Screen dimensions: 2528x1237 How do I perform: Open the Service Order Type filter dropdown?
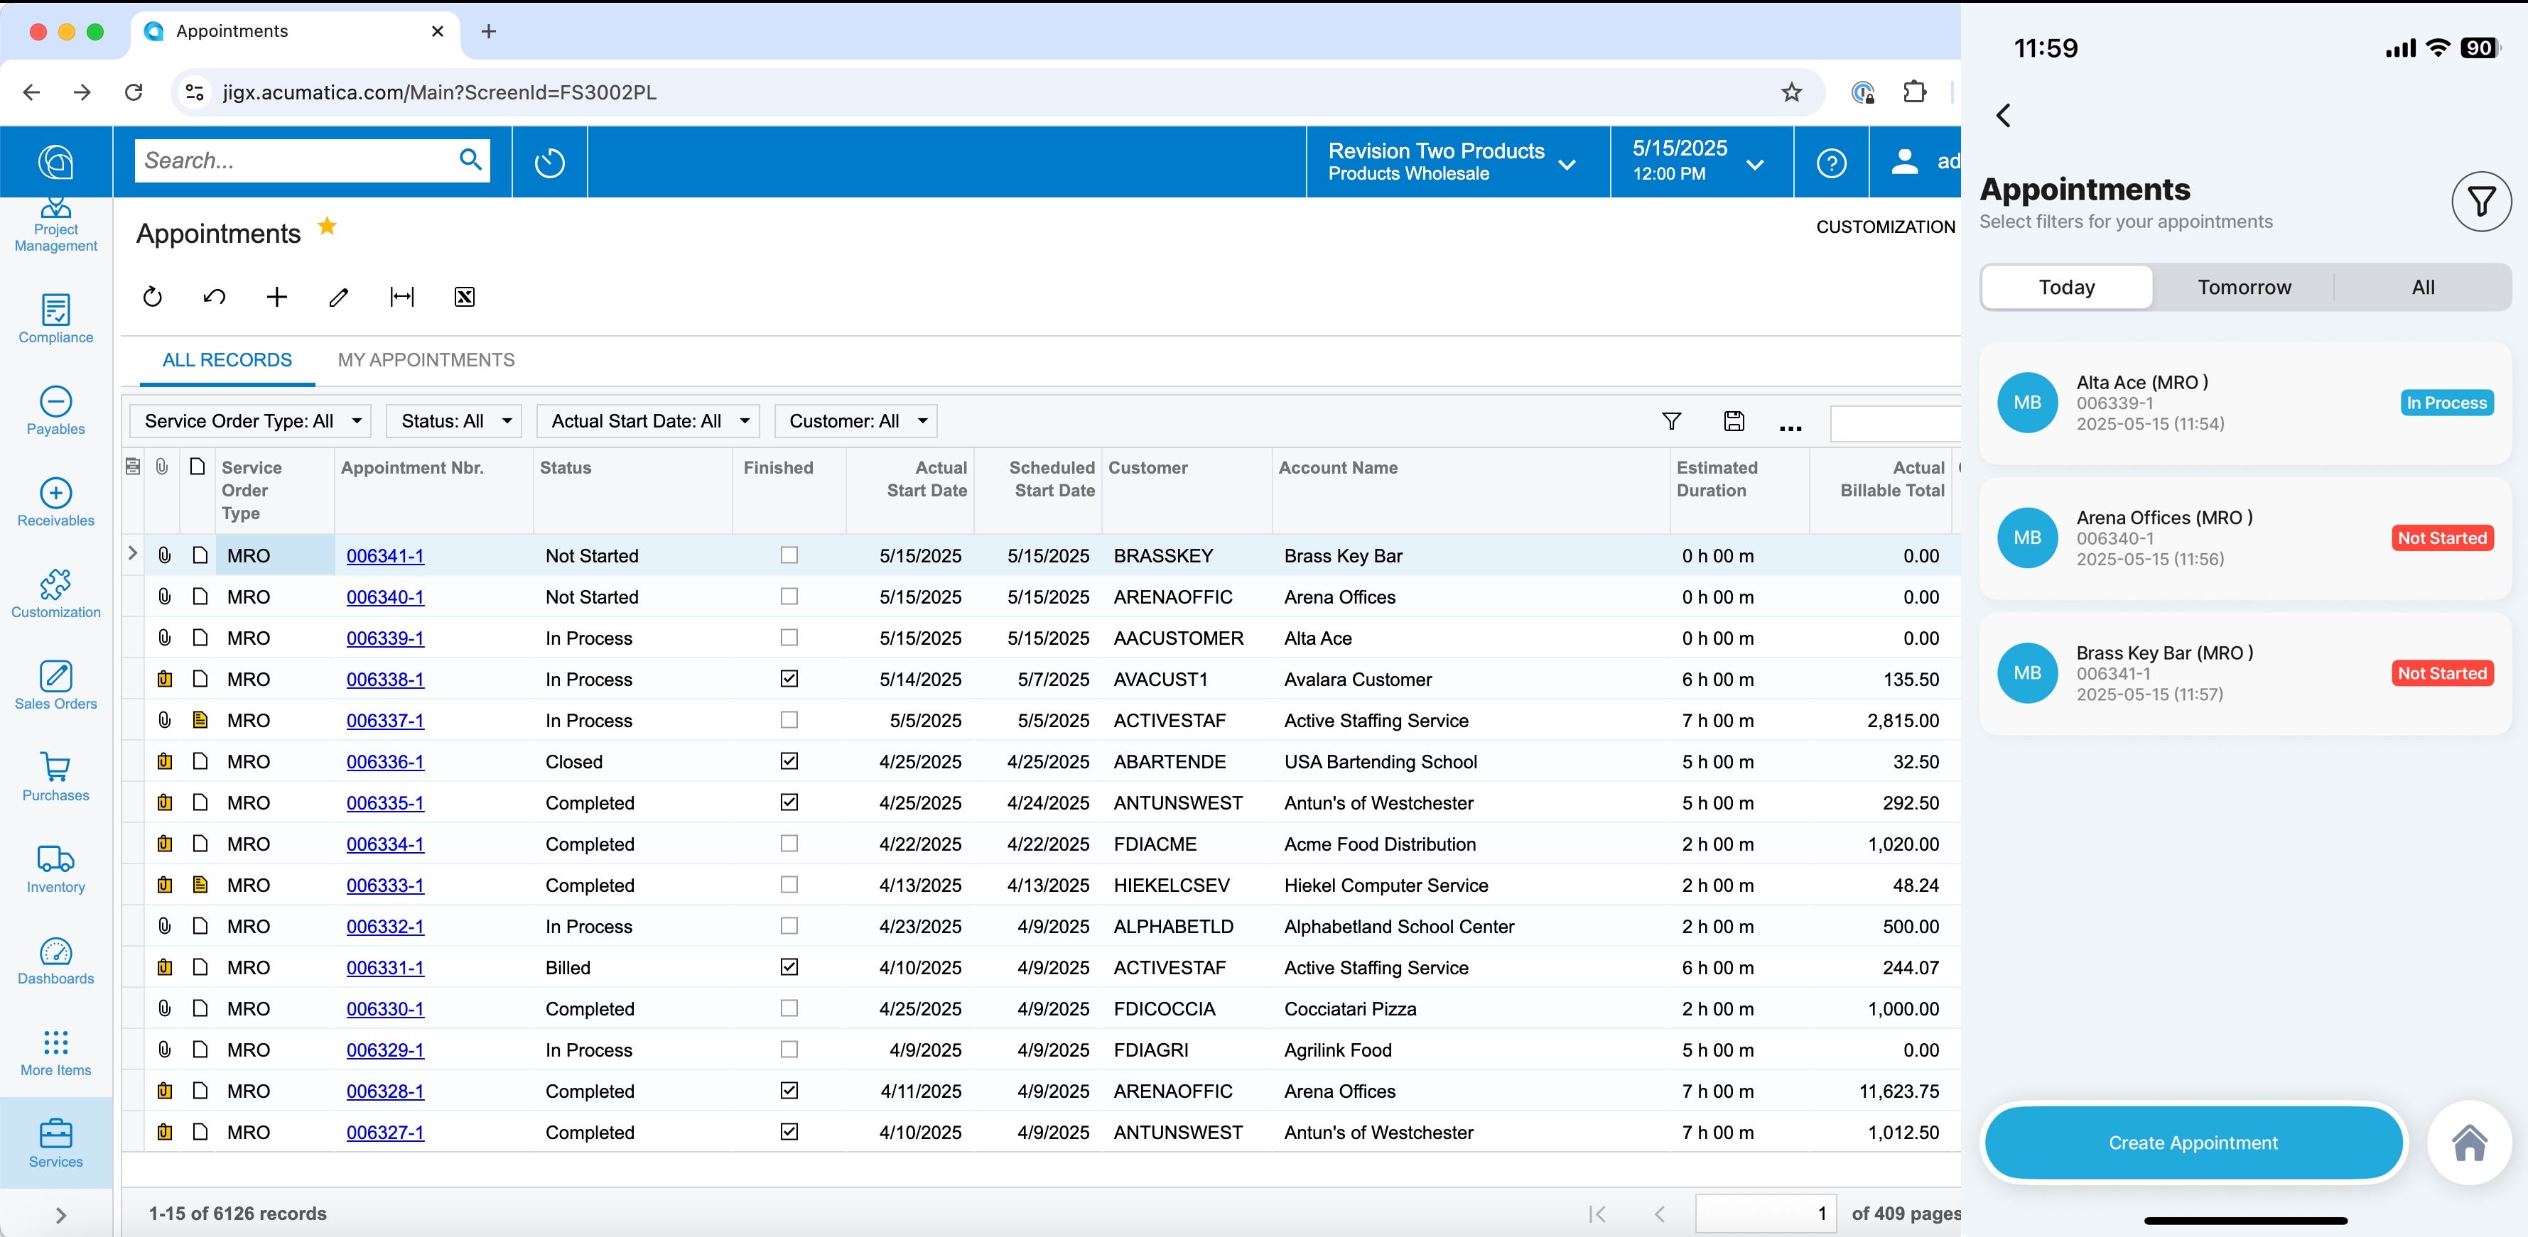point(250,421)
